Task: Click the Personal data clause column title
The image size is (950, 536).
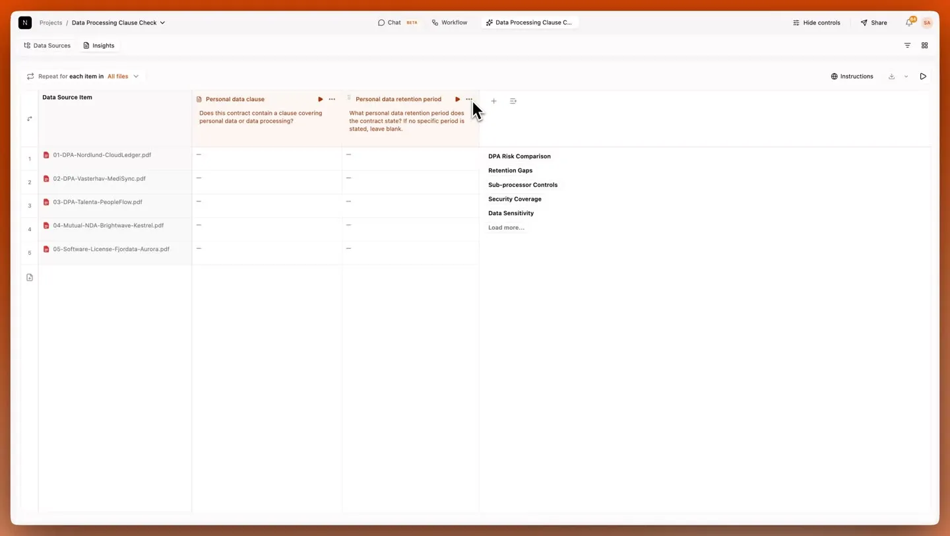Action: [x=235, y=99]
